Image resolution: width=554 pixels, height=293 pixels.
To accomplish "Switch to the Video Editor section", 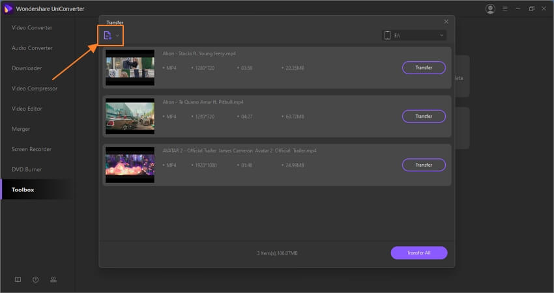I will coord(27,109).
